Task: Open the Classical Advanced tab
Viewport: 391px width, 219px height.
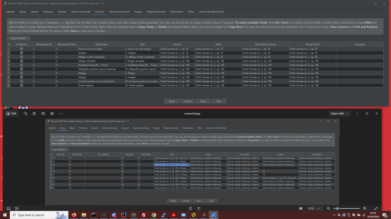Action: [119, 12]
